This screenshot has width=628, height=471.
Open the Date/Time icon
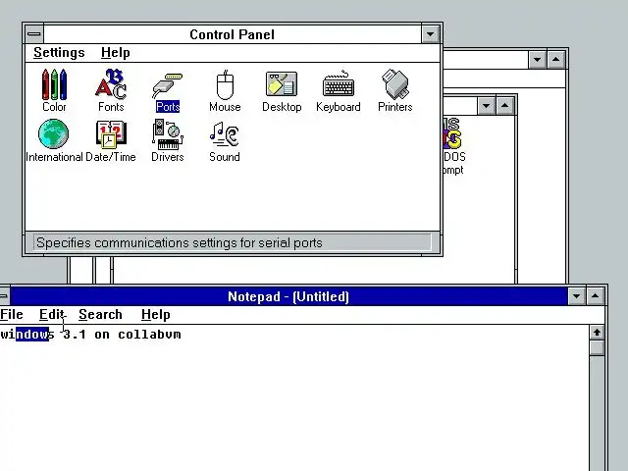[111, 140]
